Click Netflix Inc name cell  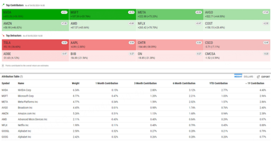pyautogui.click(x=23, y=125)
